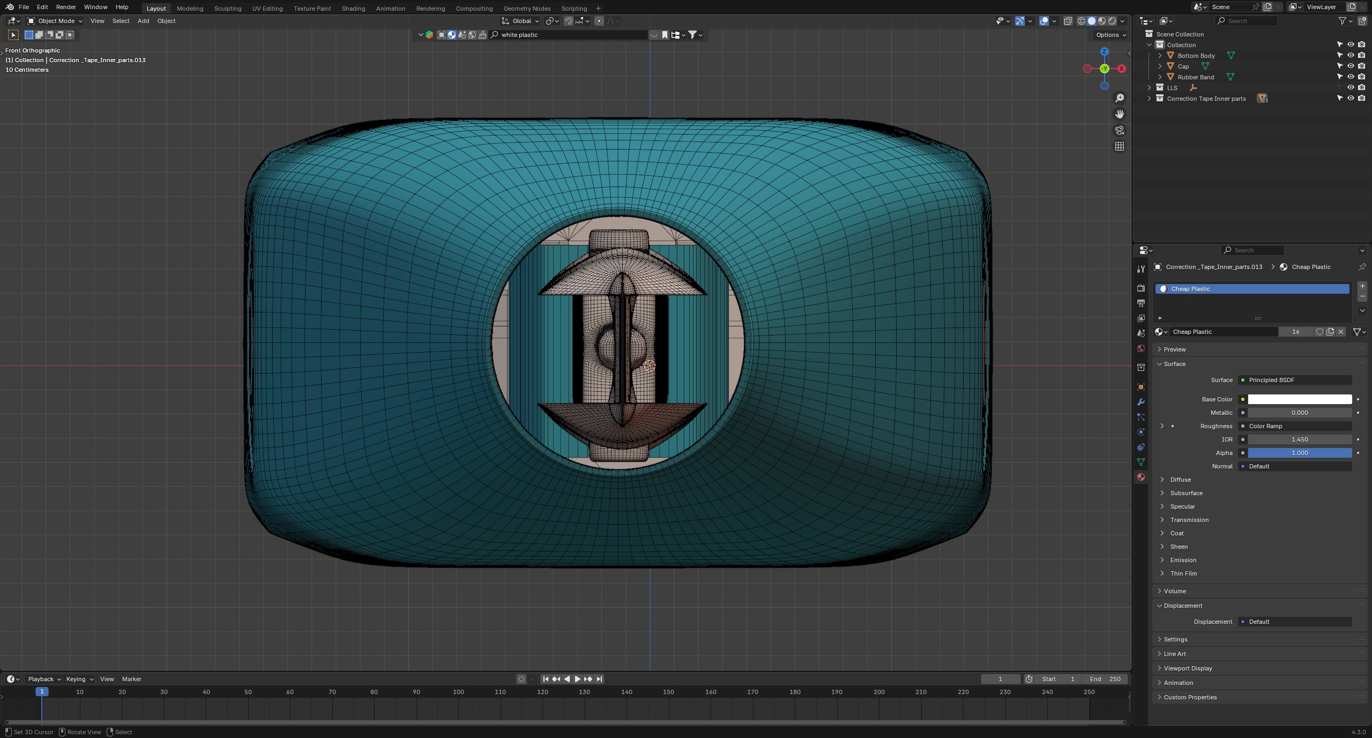Click the viewport zoom magnifier icon
This screenshot has height=738, width=1372.
(1120, 98)
